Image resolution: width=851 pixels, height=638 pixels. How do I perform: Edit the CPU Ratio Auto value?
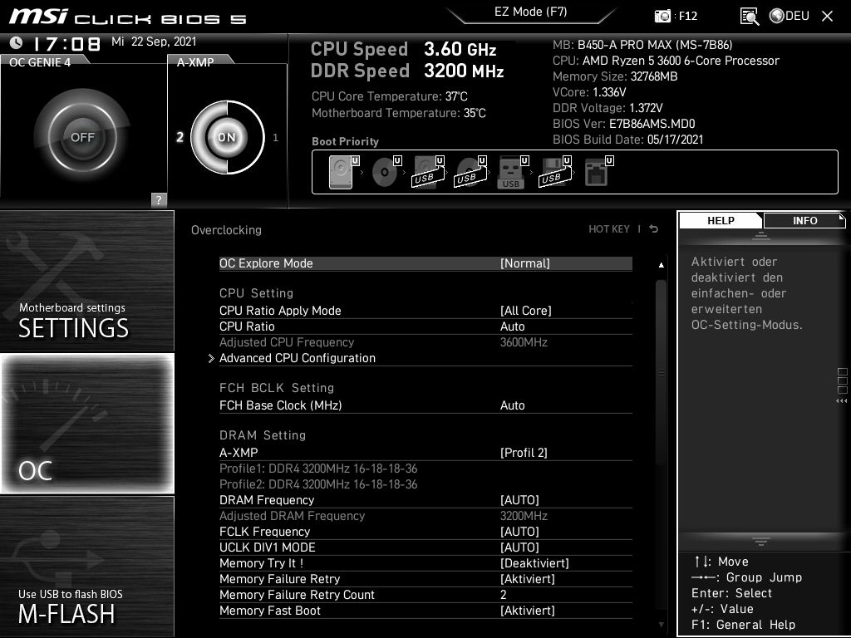point(512,326)
